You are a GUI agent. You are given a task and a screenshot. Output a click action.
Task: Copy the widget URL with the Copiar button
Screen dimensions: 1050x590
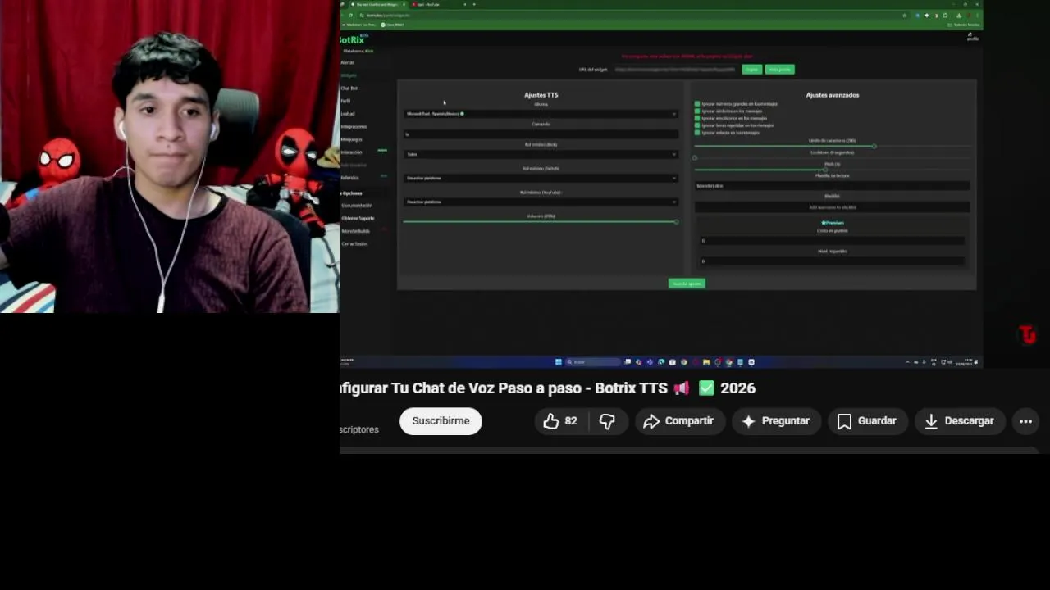pos(751,70)
